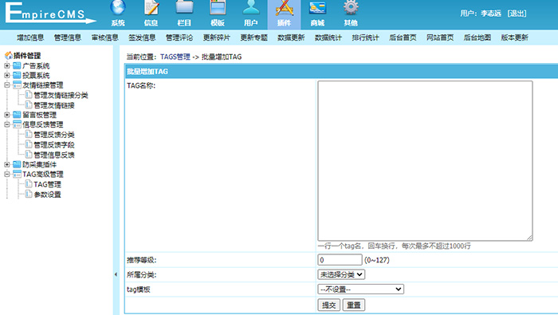558x315 pixels.
Task: Click the 推荐等级 number field
Action: [x=340, y=260]
